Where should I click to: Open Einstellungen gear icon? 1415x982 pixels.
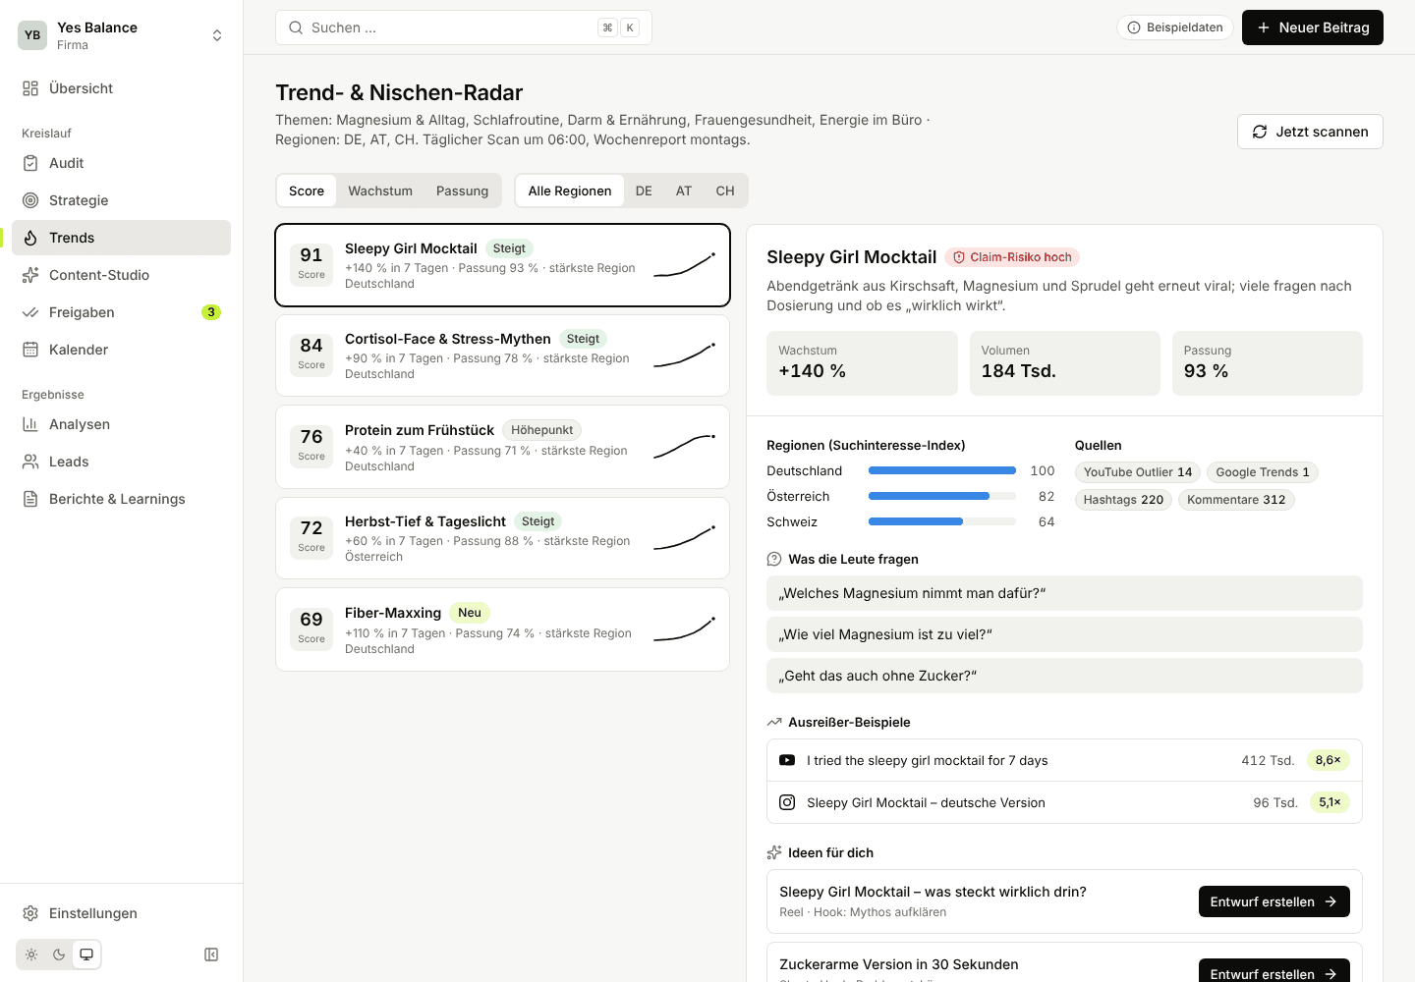pos(30,913)
